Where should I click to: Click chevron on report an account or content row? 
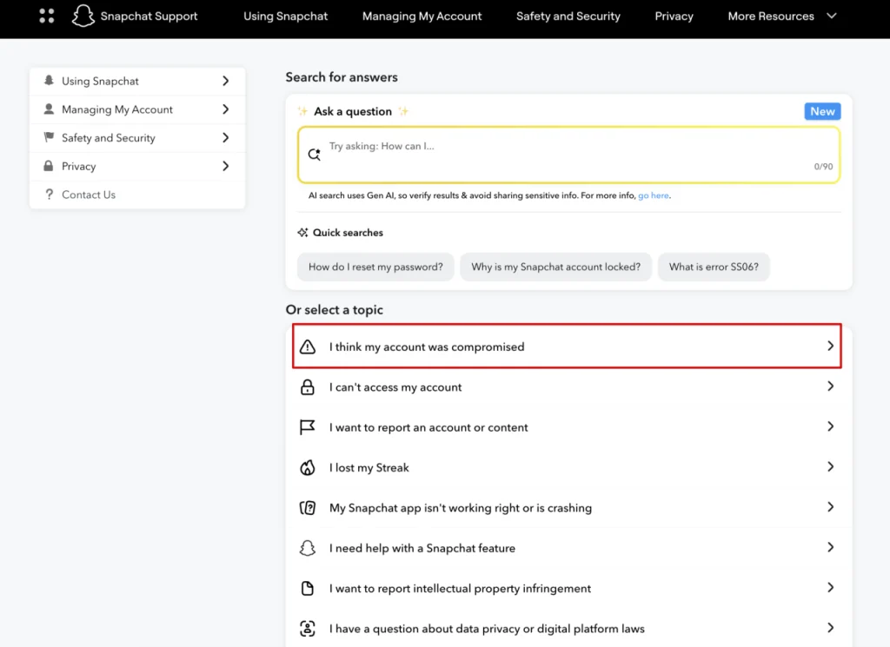(x=830, y=426)
